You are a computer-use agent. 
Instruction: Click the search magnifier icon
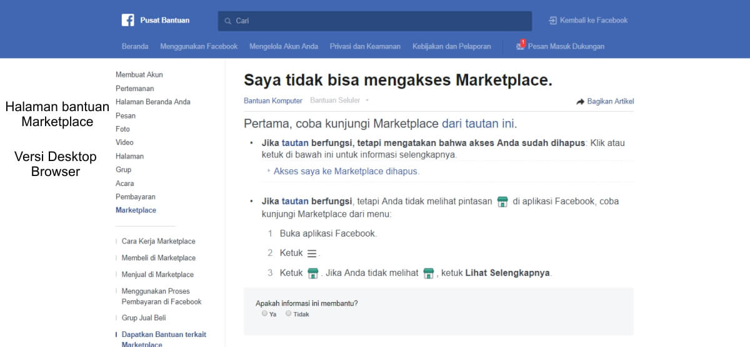[228, 21]
